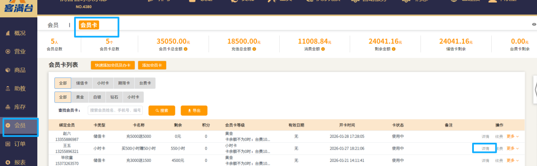Click info icon beside 消费金额

[x=323, y=49]
